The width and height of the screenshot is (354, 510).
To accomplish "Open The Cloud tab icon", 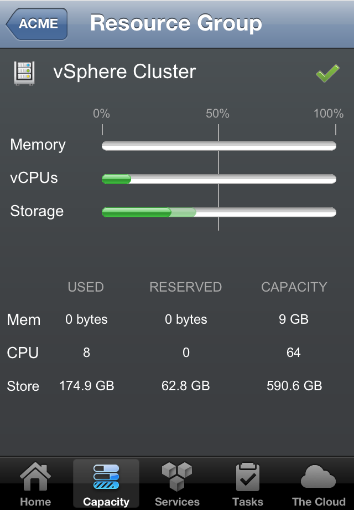I will [x=318, y=477].
